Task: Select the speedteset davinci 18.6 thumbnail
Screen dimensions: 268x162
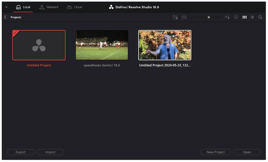Action: point(102,45)
